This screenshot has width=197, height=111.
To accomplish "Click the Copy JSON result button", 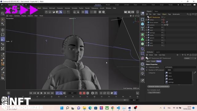I will point(154,92).
